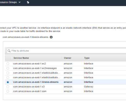Open the Resource Groups dropdown menu
The image size is (126, 101).
10,2
